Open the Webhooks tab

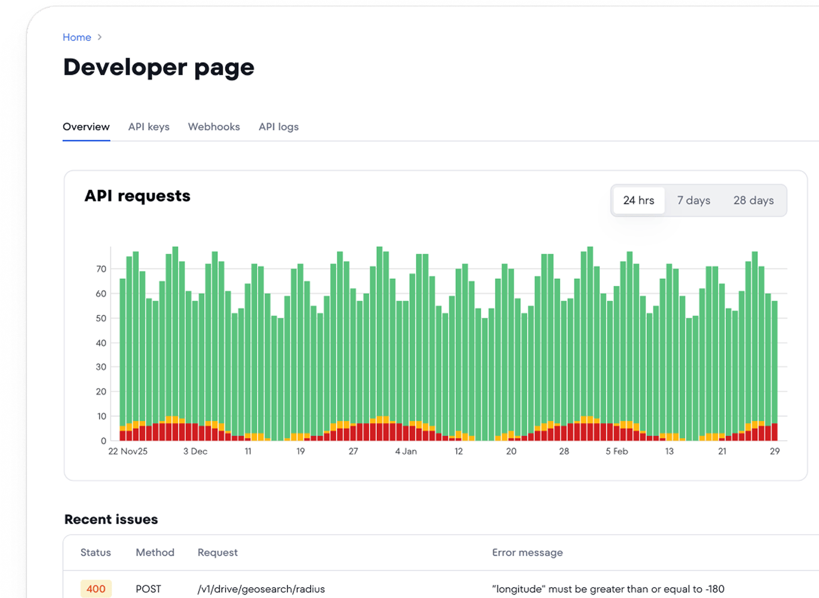pos(214,127)
